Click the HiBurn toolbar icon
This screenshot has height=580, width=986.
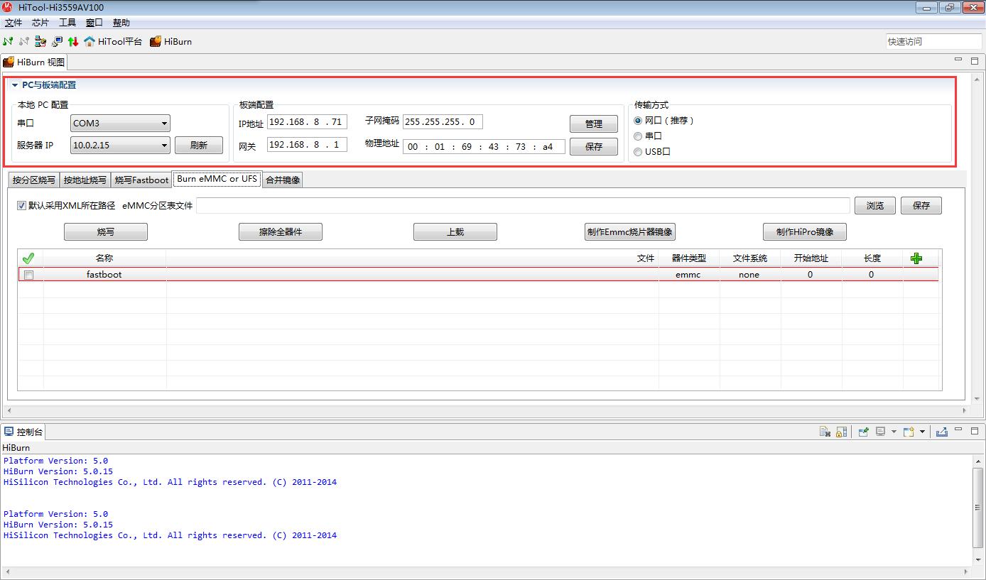[x=156, y=42]
